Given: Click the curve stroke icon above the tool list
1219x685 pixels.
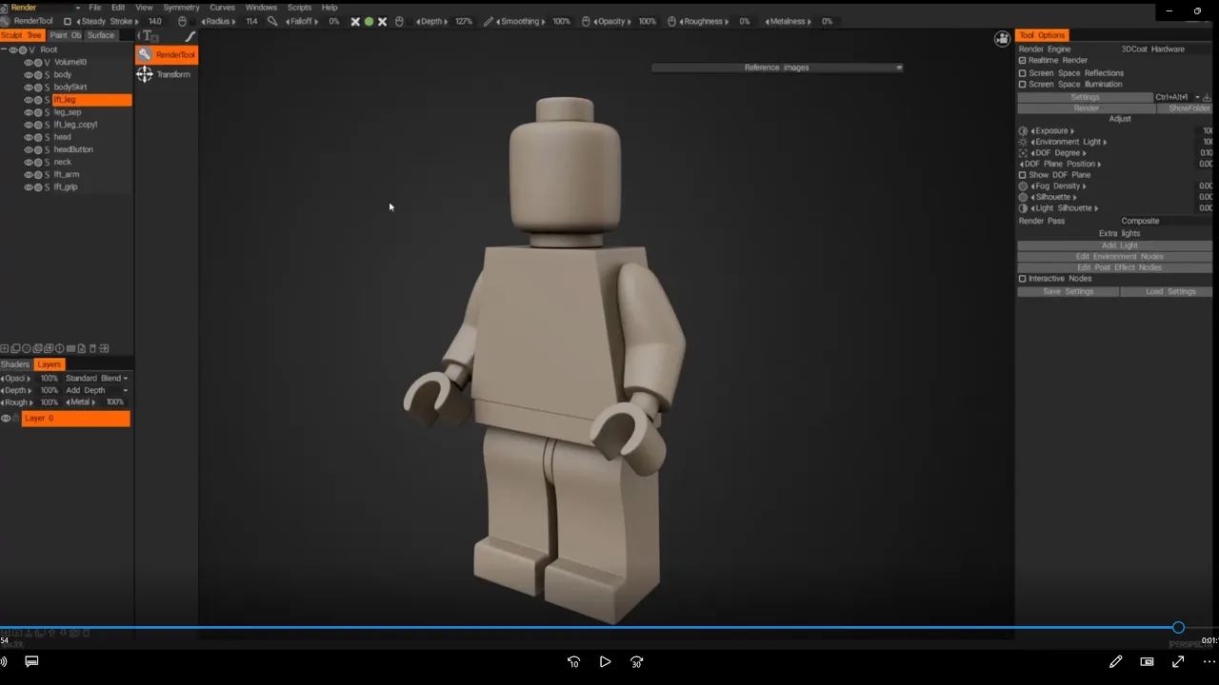Looking at the screenshot, I should pos(190,36).
